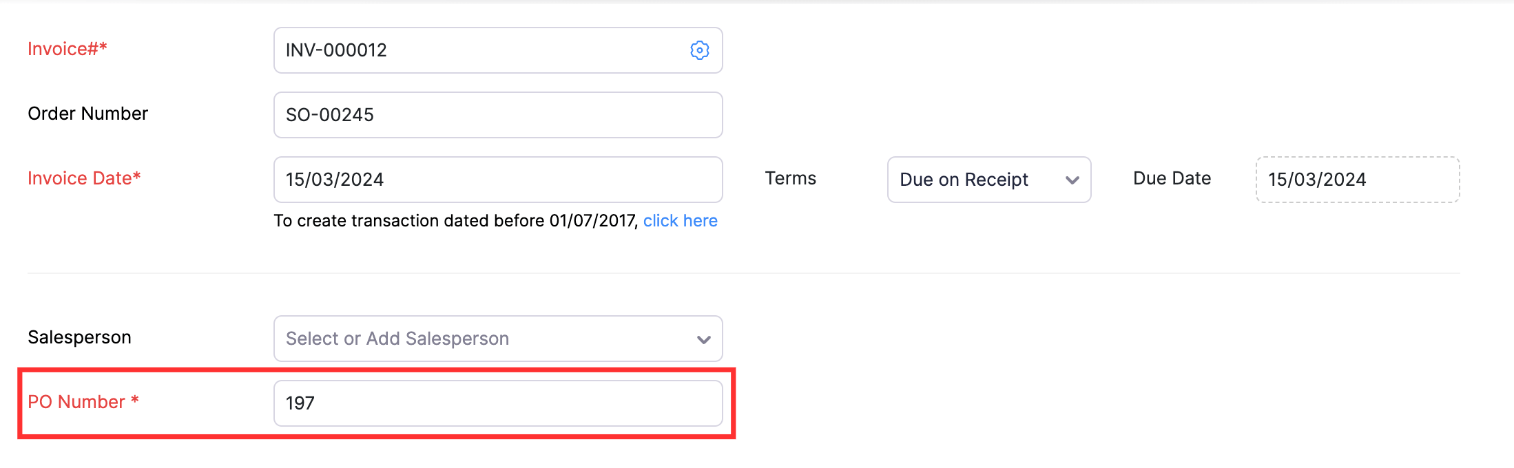1514x468 pixels.
Task: Click the Terms dropdown chevron
Action: (1072, 180)
